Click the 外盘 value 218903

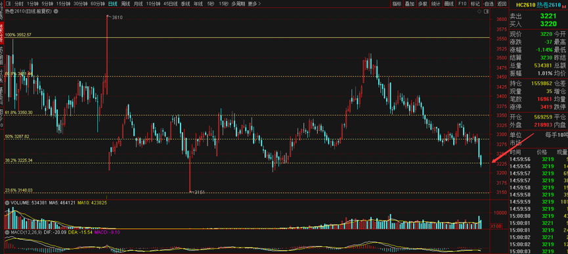click(x=544, y=124)
